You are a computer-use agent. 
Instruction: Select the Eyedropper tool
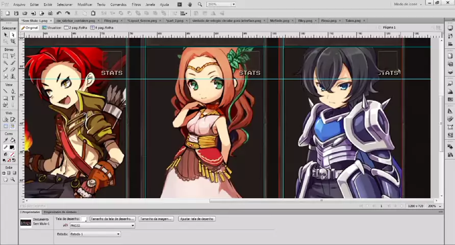pos(6,140)
